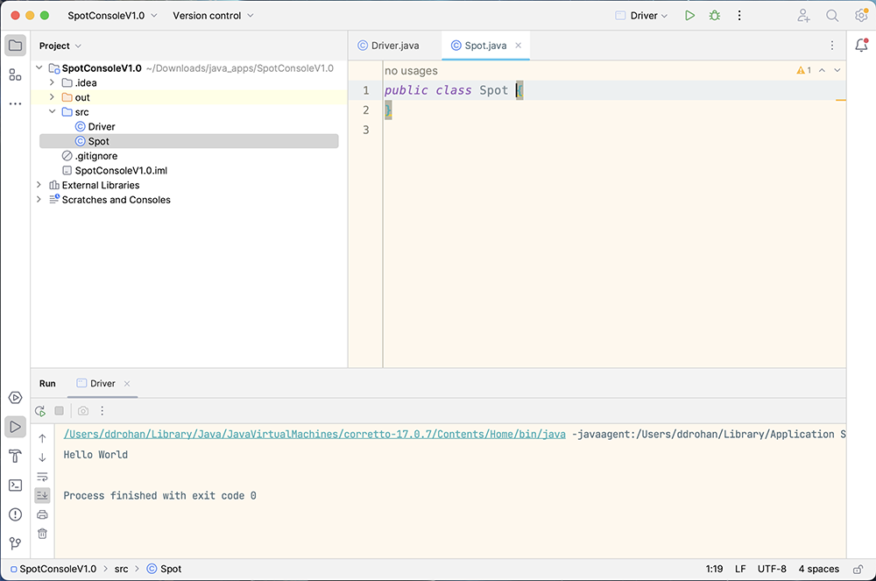This screenshot has height=581, width=876.
Task: Expand the External Libraries tree node
Action: [39, 185]
